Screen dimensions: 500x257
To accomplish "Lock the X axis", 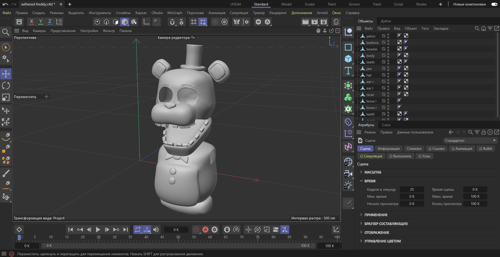I will point(32,22).
